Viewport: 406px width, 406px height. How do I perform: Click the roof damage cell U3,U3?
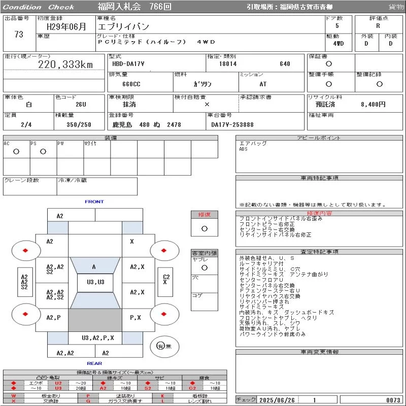click(x=95, y=282)
